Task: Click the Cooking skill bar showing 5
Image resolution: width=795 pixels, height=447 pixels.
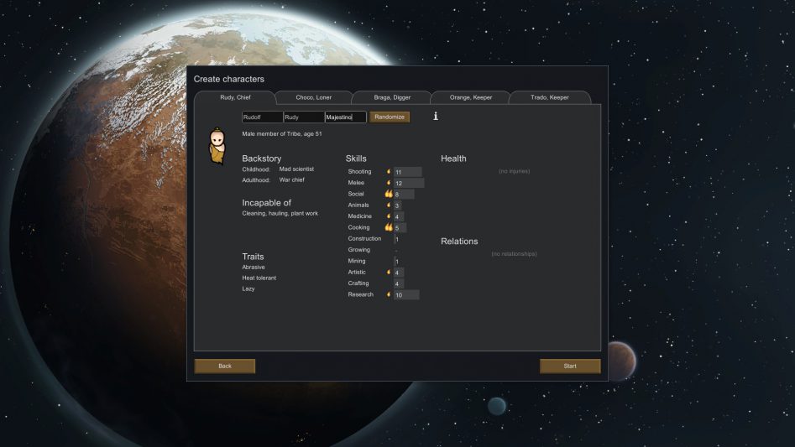Action: 400,228
